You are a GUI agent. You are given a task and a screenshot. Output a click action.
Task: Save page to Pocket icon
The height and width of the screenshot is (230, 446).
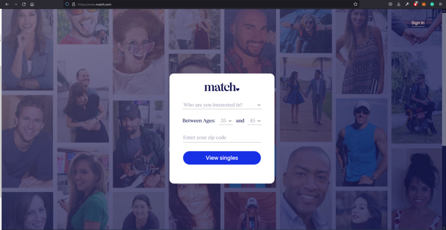pos(391,4)
